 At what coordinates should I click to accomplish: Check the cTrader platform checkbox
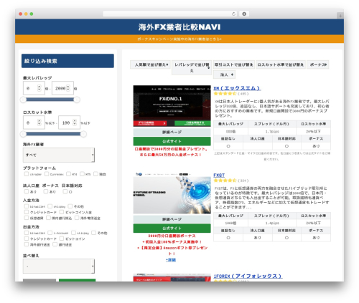[x=27, y=174]
